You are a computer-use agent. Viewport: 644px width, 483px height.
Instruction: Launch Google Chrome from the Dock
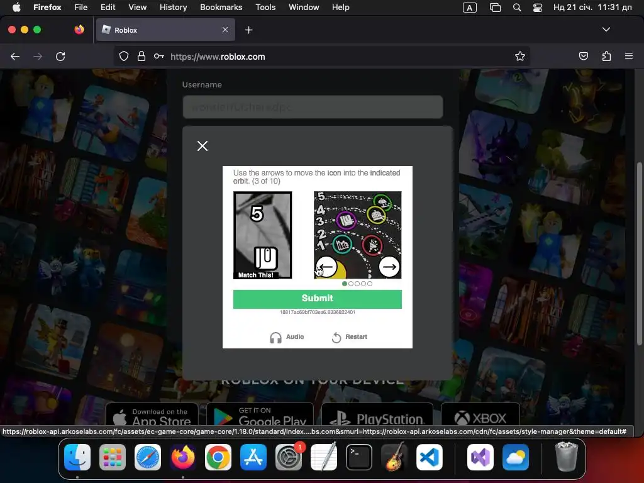point(218,457)
